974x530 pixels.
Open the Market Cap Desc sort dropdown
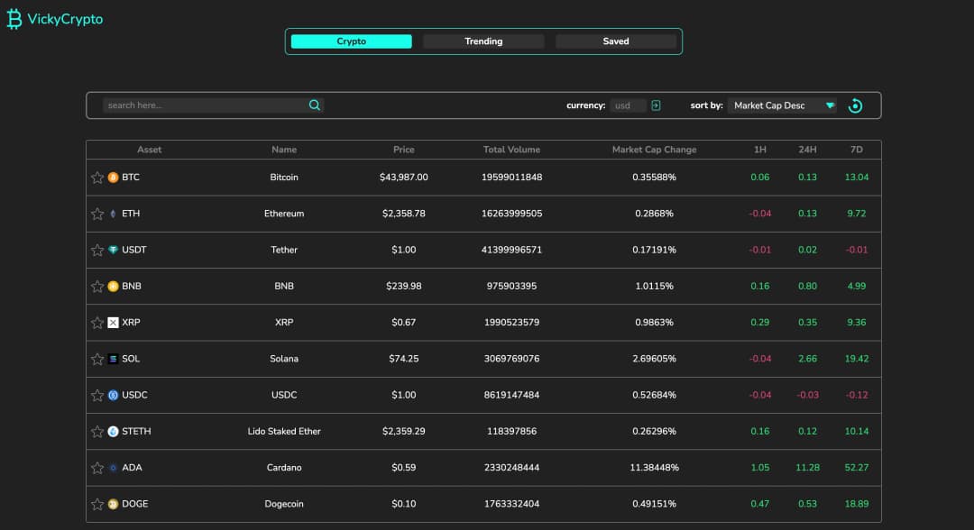783,105
